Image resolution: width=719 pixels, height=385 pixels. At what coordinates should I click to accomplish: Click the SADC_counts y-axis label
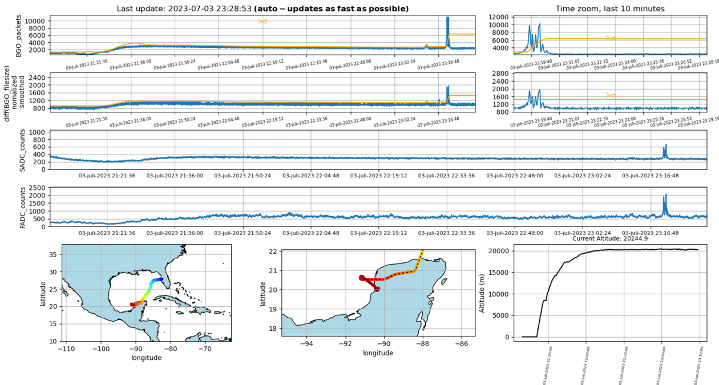click(x=23, y=149)
